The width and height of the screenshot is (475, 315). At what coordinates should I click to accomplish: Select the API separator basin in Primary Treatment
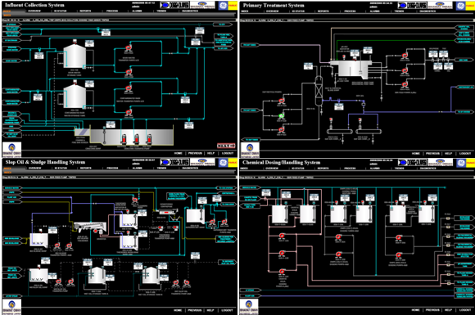click(x=351, y=69)
